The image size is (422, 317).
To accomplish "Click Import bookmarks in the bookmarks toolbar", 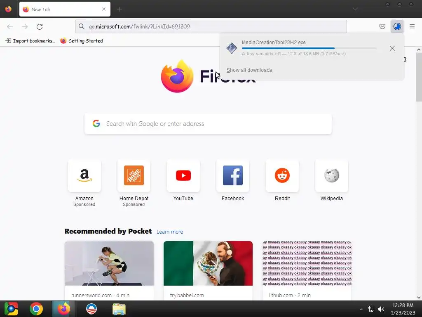I will coord(30,41).
